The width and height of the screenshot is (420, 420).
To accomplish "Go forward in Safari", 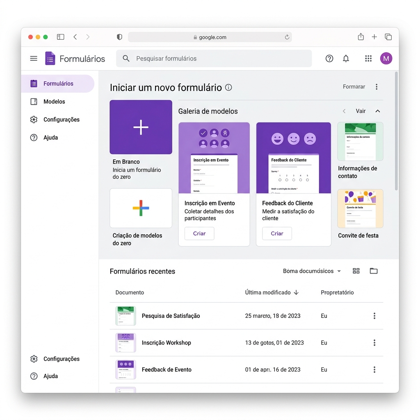I will pos(88,37).
